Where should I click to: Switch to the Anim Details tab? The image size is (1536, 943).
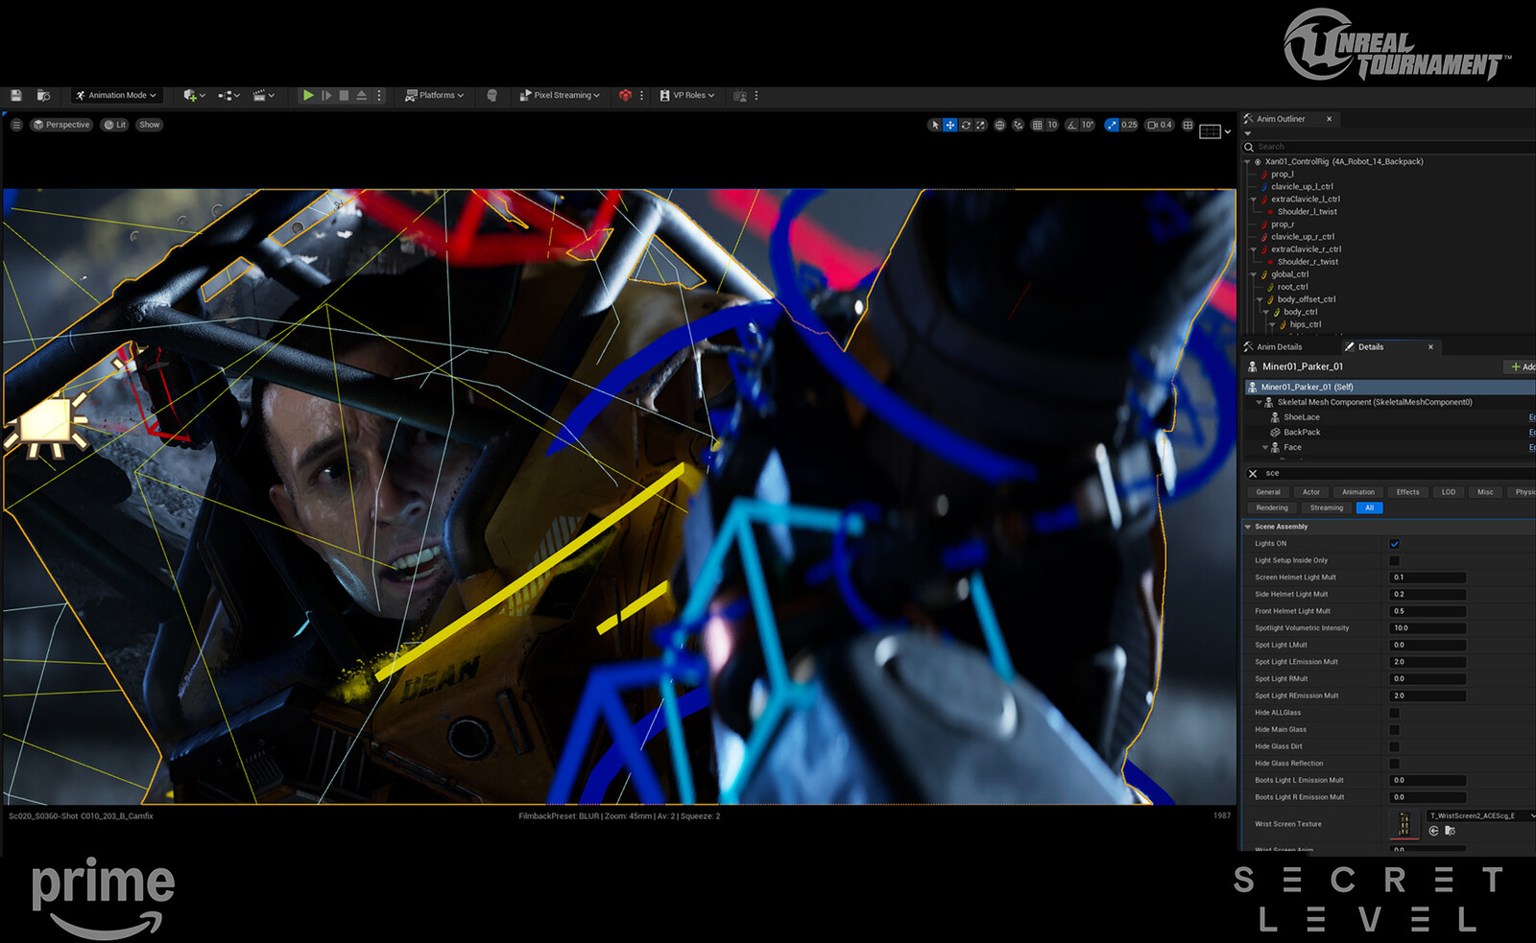[x=1279, y=347]
